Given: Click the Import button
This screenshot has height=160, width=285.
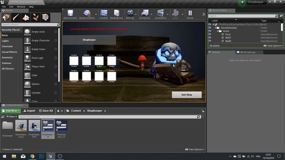Looking at the screenshot, I should [29, 111].
